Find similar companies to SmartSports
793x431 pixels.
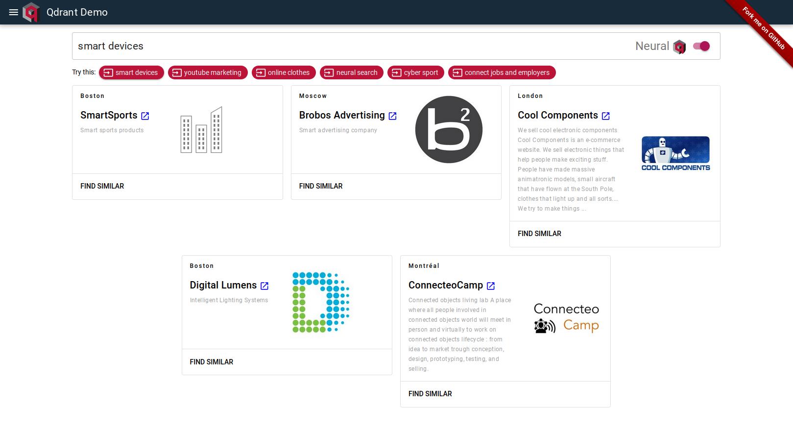(x=102, y=186)
